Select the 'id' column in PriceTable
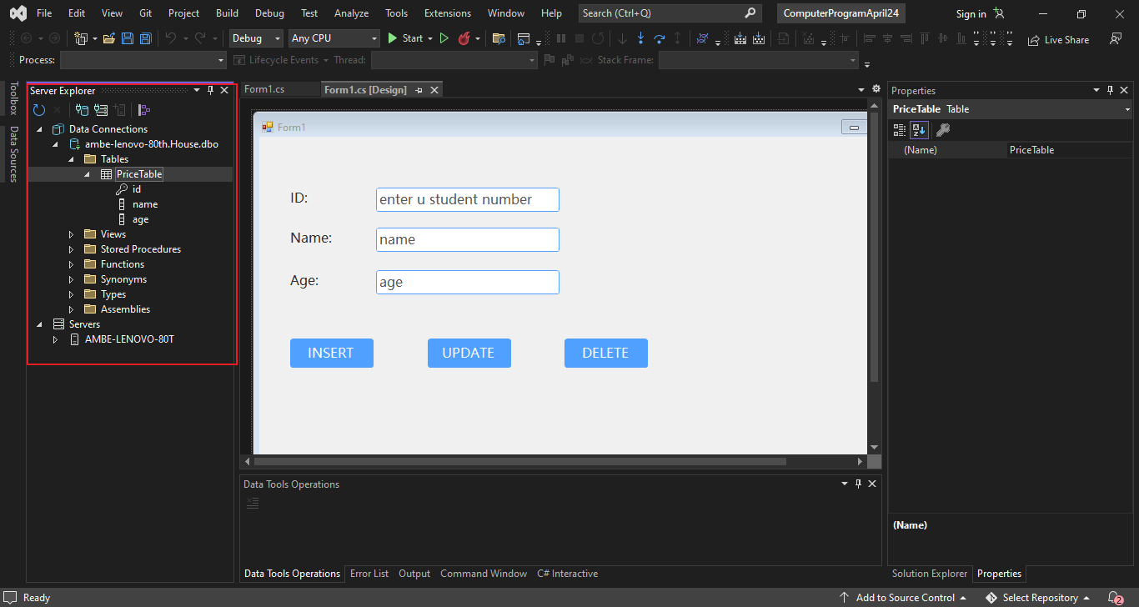The image size is (1139, 607). (137, 189)
